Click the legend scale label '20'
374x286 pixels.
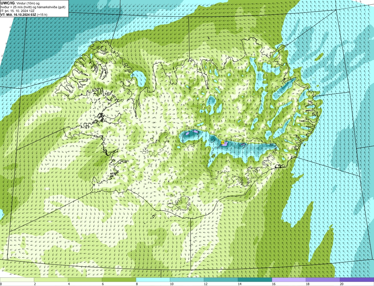click(x=342, y=284)
